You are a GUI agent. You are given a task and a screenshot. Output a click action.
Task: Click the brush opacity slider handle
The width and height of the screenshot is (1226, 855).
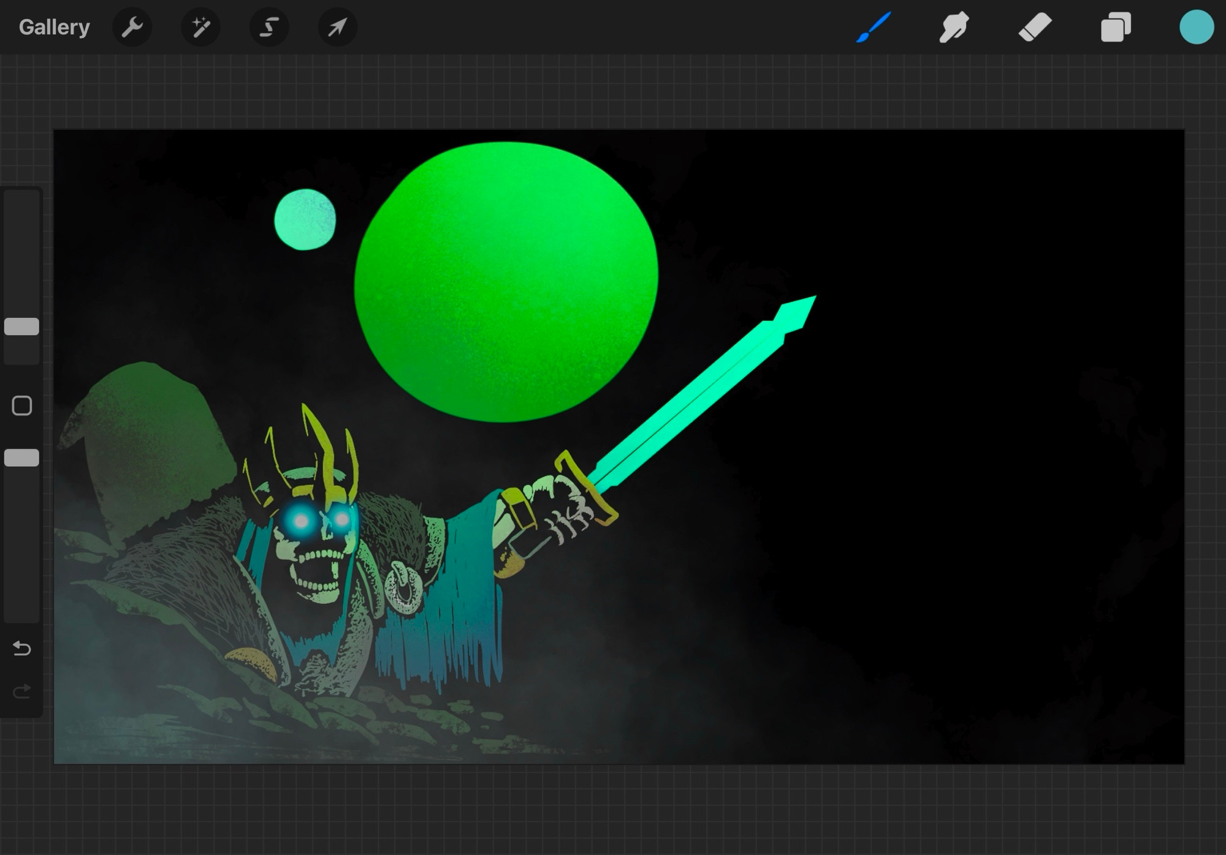pyautogui.click(x=22, y=458)
